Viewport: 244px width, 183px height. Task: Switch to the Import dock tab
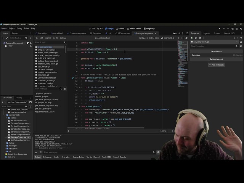tap(15, 34)
